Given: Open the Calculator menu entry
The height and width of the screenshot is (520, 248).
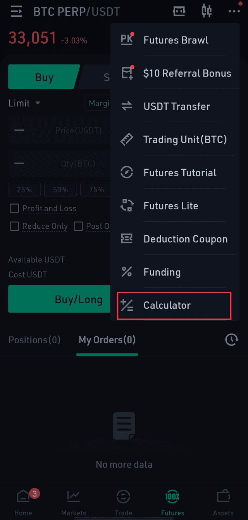Looking at the screenshot, I should [x=174, y=306].
